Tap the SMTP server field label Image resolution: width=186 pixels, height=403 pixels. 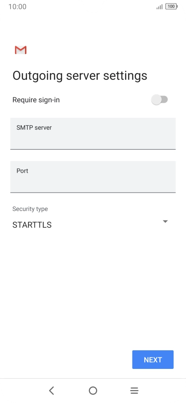[34, 128]
